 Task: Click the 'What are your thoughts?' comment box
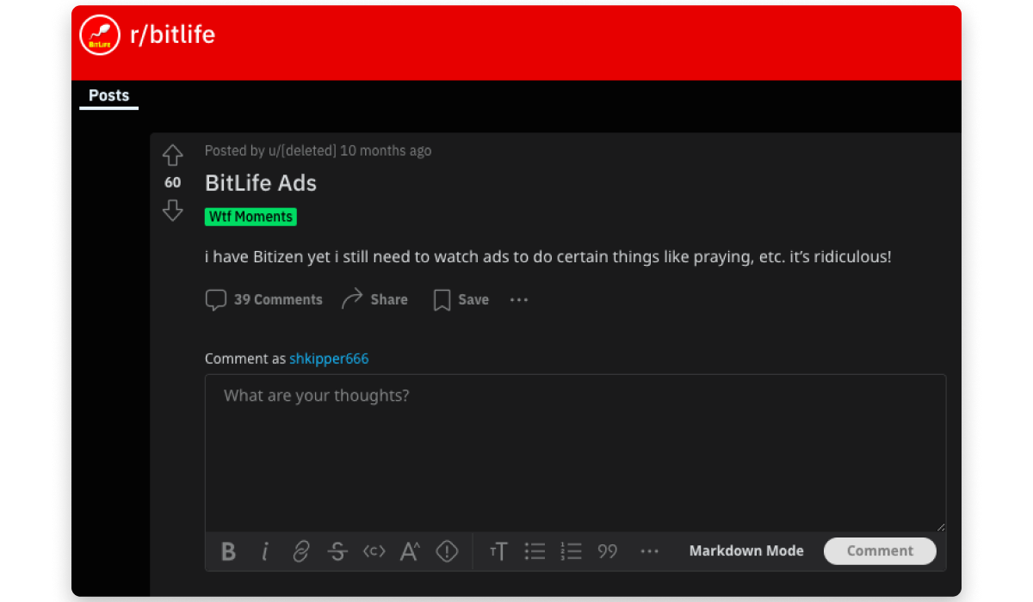(575, 453)
